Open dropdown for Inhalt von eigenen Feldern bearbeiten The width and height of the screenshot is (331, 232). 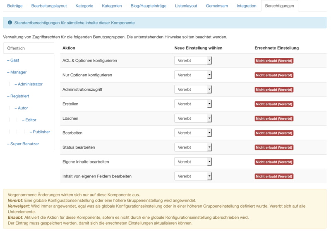(x=193, y=176)
